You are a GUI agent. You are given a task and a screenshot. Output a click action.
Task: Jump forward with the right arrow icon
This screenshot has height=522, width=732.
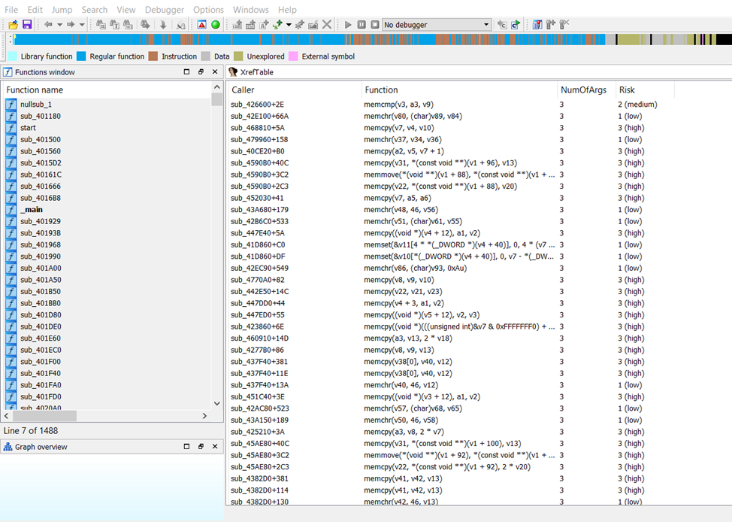point(71,24)
